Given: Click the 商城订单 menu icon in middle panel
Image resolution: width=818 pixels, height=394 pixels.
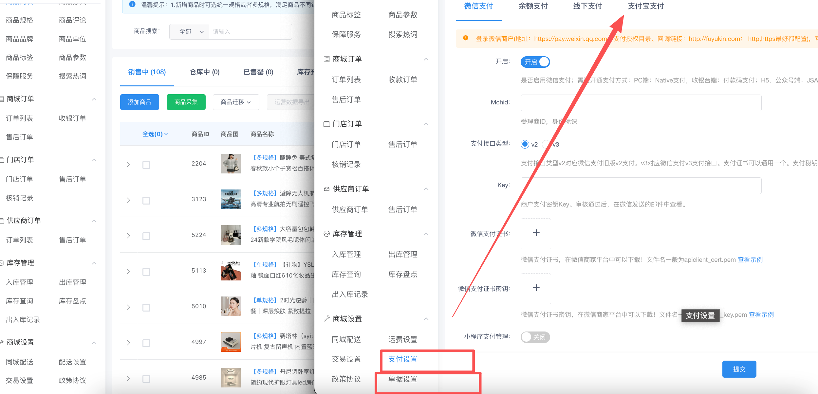Looking at the screenshot, I should tap(326, 59).
